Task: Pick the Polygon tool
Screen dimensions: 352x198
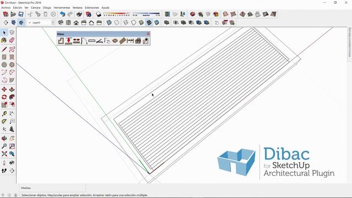Action: coord(12,65)
